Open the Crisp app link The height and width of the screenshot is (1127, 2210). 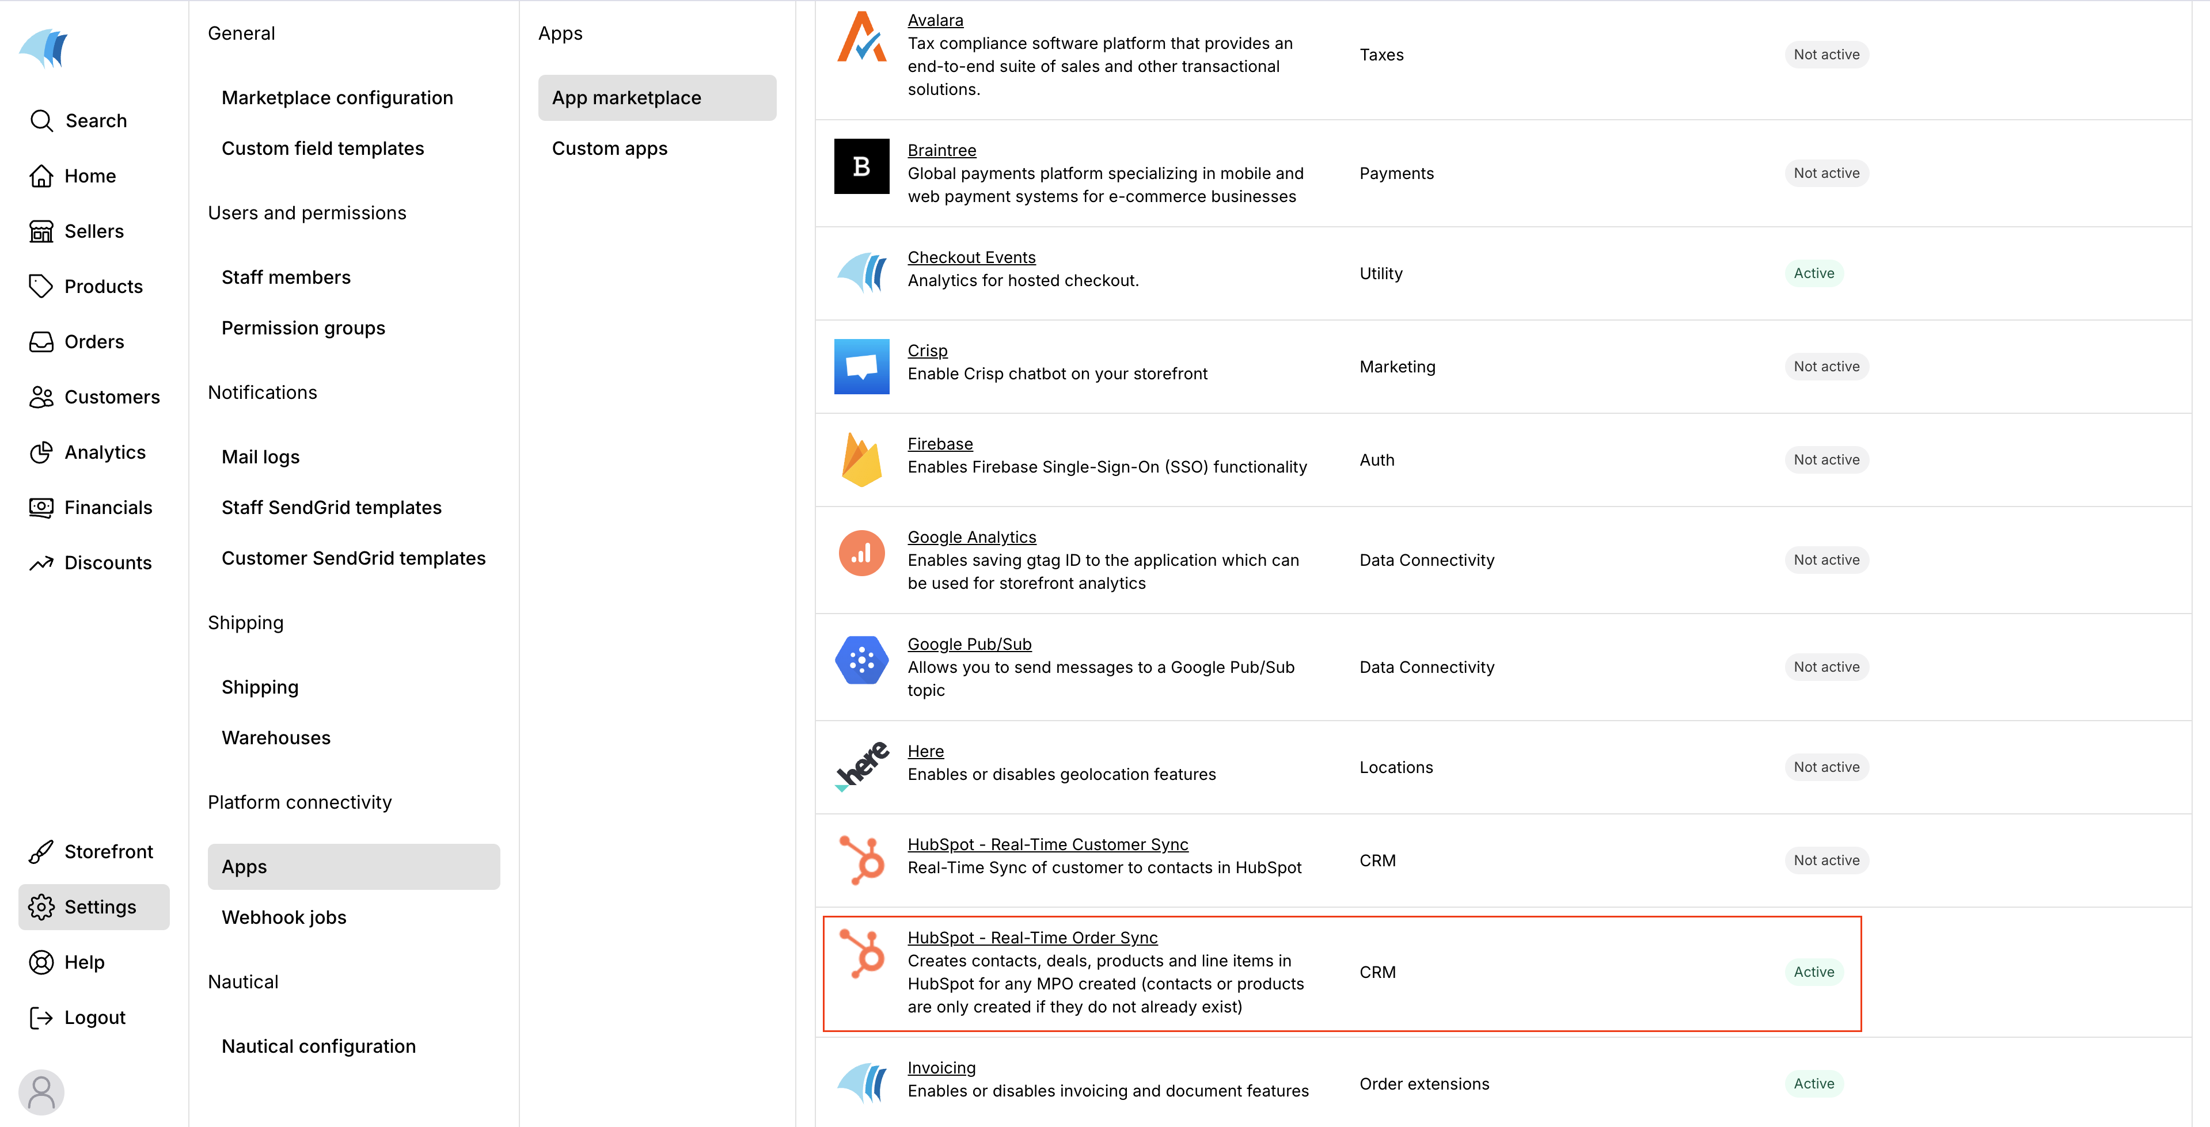[928, 351]
